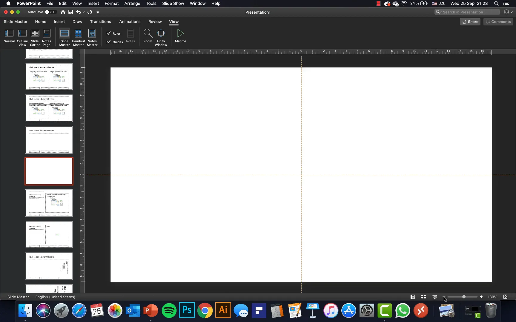Select the Two Content layout thumbnail
The image size is (516, 322).
(x=49, y=76)
